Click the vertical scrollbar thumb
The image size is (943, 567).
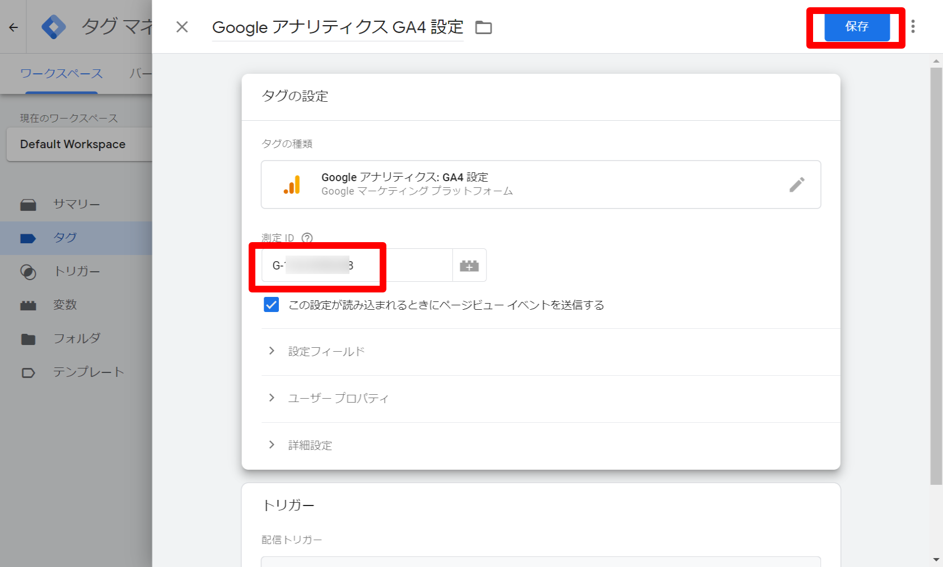click(936, 276)
